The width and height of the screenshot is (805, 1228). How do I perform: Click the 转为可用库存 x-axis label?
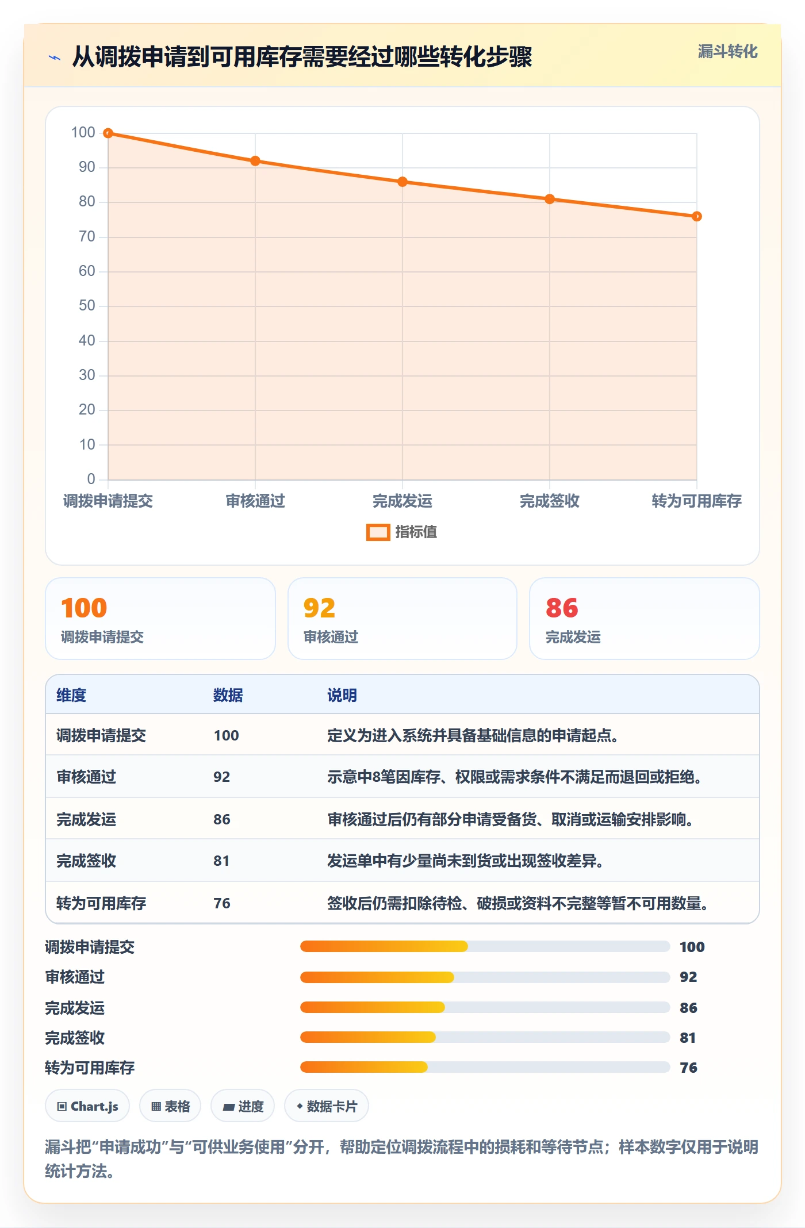[x=697, y=501]
